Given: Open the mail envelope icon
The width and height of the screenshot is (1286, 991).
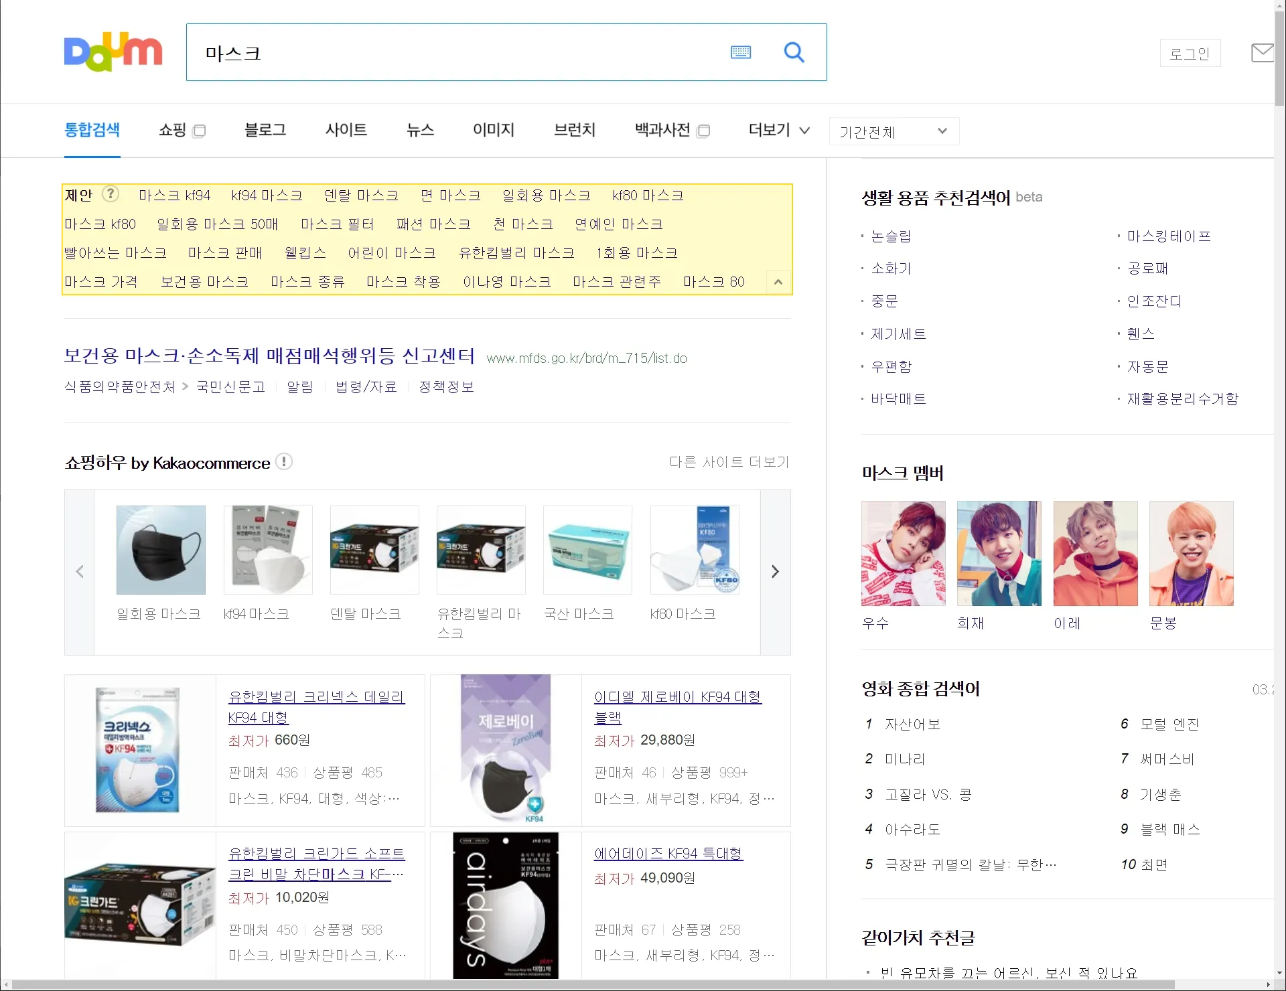Looking at the screenshot, I should (x=1262, y=53).
